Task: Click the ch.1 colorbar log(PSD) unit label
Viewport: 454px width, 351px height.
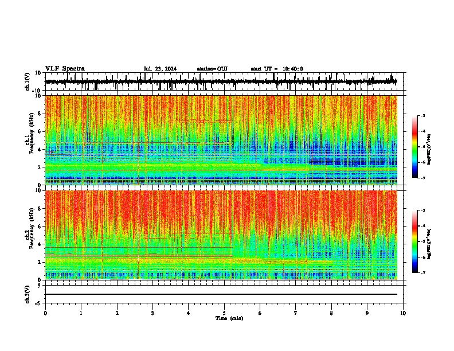Action: click(x=429, y=150)
